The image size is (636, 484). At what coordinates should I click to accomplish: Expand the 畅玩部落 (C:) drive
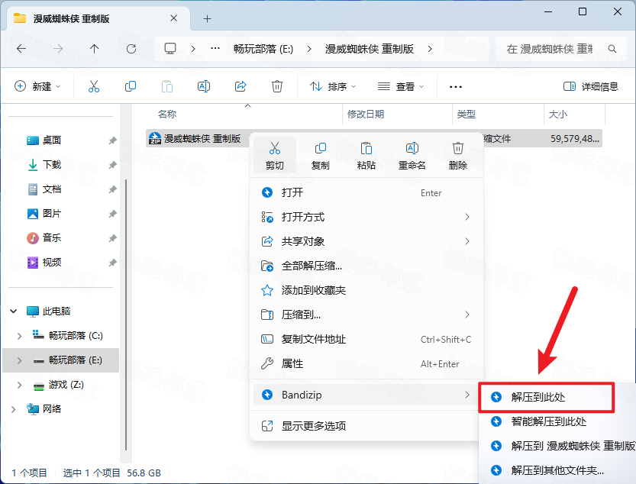[x=20, y=336]
